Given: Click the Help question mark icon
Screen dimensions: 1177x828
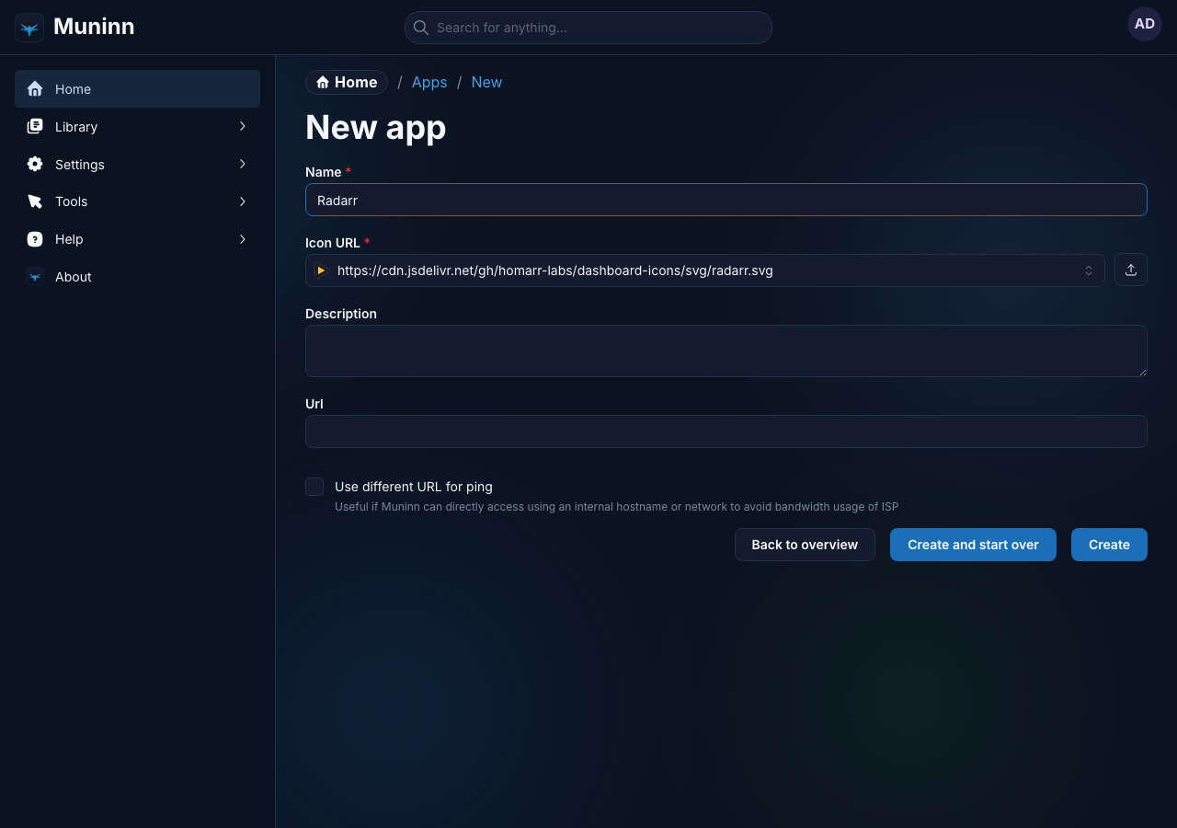Looking at the screenshot, I should pyautogui.click(x=35, y=239).
